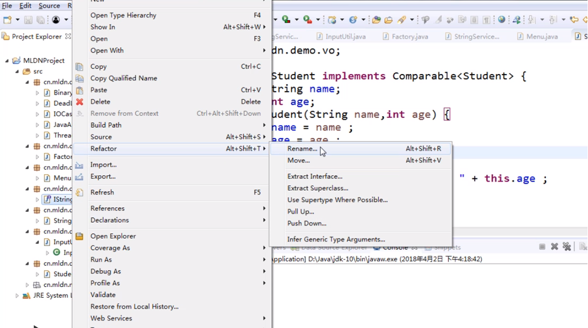Close the Project Explorer view

pyautogui.click(x=68, y=37)
